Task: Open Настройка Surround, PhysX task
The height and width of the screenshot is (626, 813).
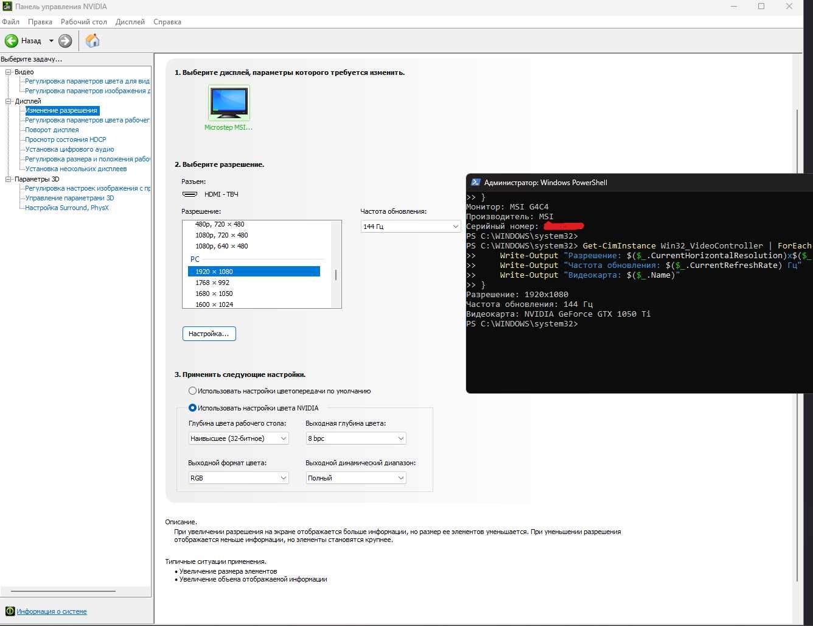Action: coord(67,208)
